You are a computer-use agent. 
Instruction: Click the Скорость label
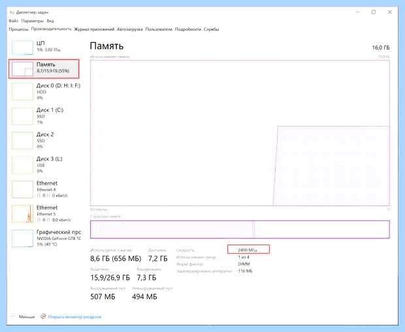(186, 250)
